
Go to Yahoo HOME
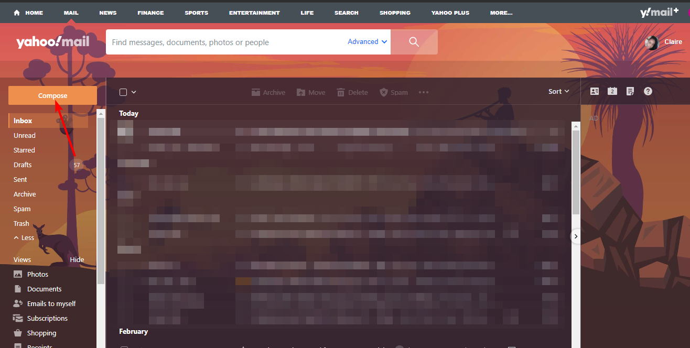click(28, 13)
